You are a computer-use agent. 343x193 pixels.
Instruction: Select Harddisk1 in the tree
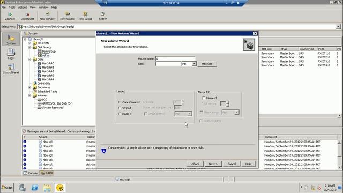click(48, 68)
